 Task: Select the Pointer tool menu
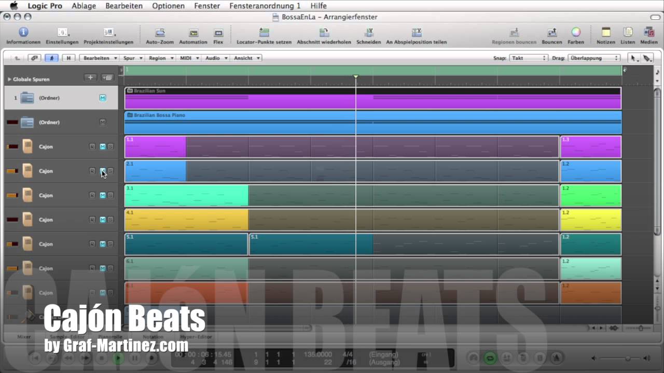(x=633, y=58)
